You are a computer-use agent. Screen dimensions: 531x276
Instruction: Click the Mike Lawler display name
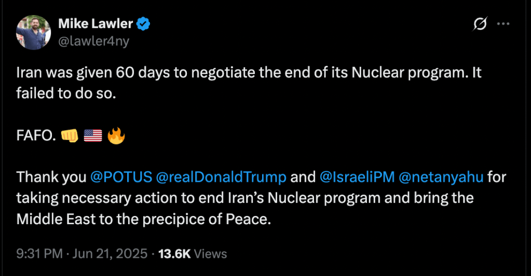tap(96, 23)
